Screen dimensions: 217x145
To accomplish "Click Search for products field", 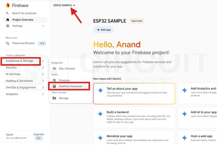I will (x=24, y=13).
